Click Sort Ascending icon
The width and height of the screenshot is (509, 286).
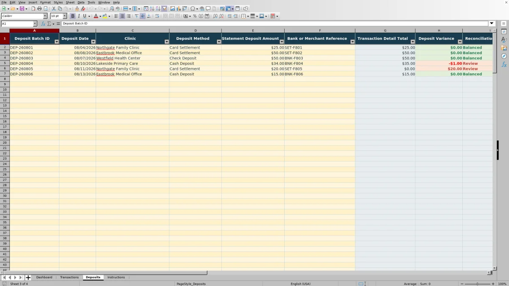point(152,8)
